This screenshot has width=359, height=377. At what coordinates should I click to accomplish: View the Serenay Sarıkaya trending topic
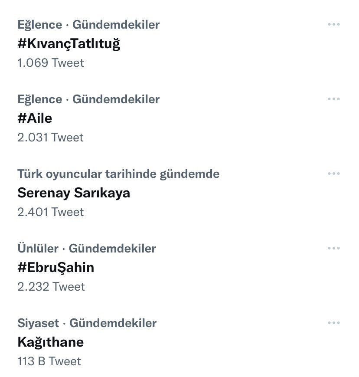[74, 193]
